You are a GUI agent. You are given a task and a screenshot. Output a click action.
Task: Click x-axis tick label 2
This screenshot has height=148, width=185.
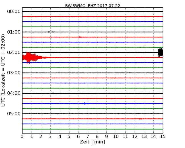click(x=41, y=137)
